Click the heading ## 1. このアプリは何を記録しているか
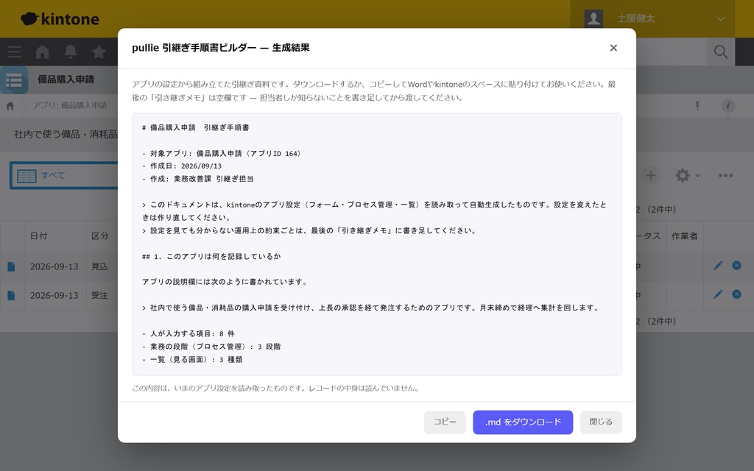 pos(211,257)
